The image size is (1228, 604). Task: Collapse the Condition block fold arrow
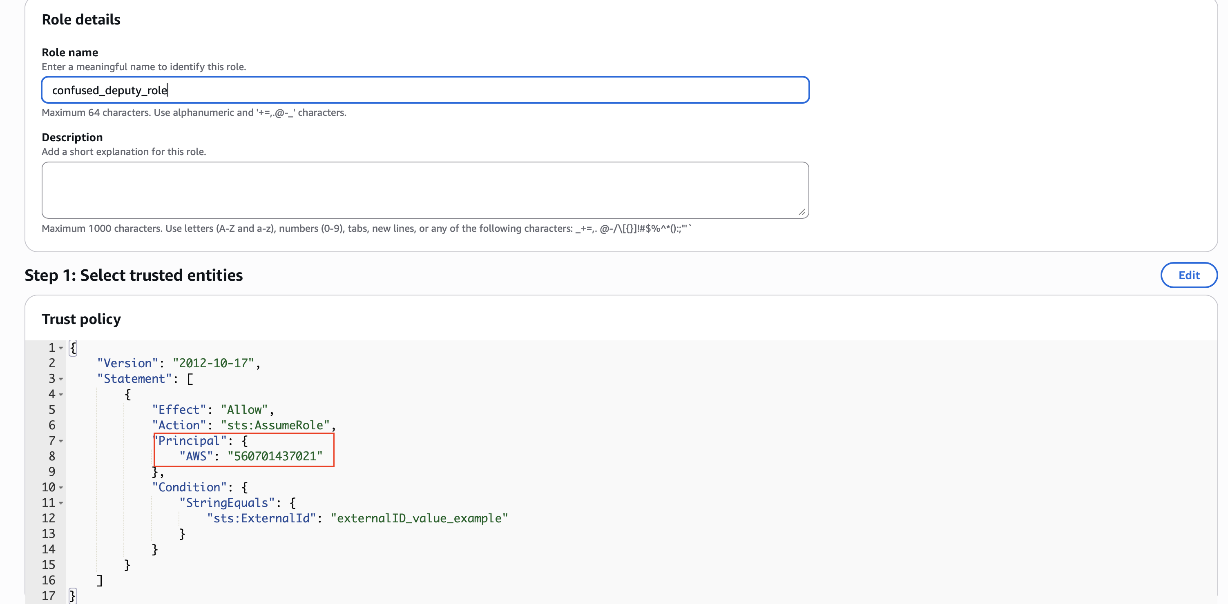(x=60, y=487)
